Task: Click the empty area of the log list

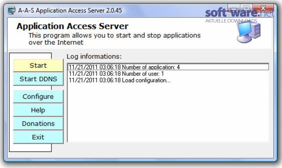Action: pyautogui.click(x=168, y=113)
